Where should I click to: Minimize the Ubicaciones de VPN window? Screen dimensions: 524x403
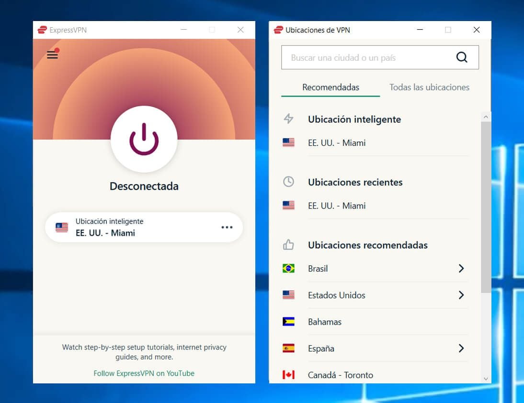420,30
